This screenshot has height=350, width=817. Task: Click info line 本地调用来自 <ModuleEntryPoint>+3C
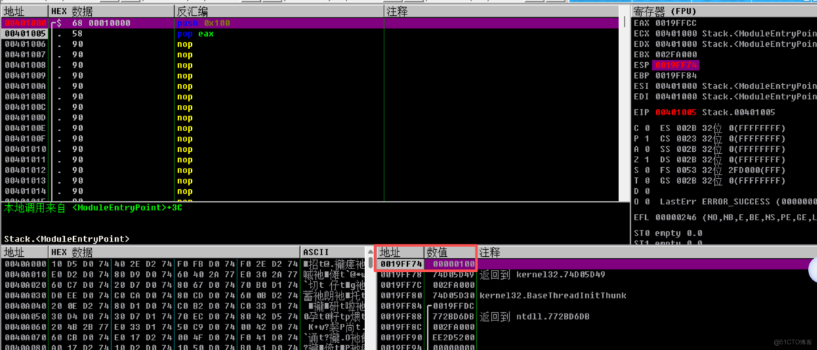click(x=92, y=208)
